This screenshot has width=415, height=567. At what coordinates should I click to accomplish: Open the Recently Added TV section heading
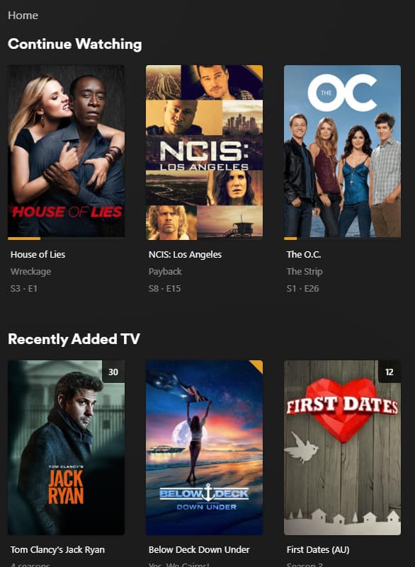74,339
